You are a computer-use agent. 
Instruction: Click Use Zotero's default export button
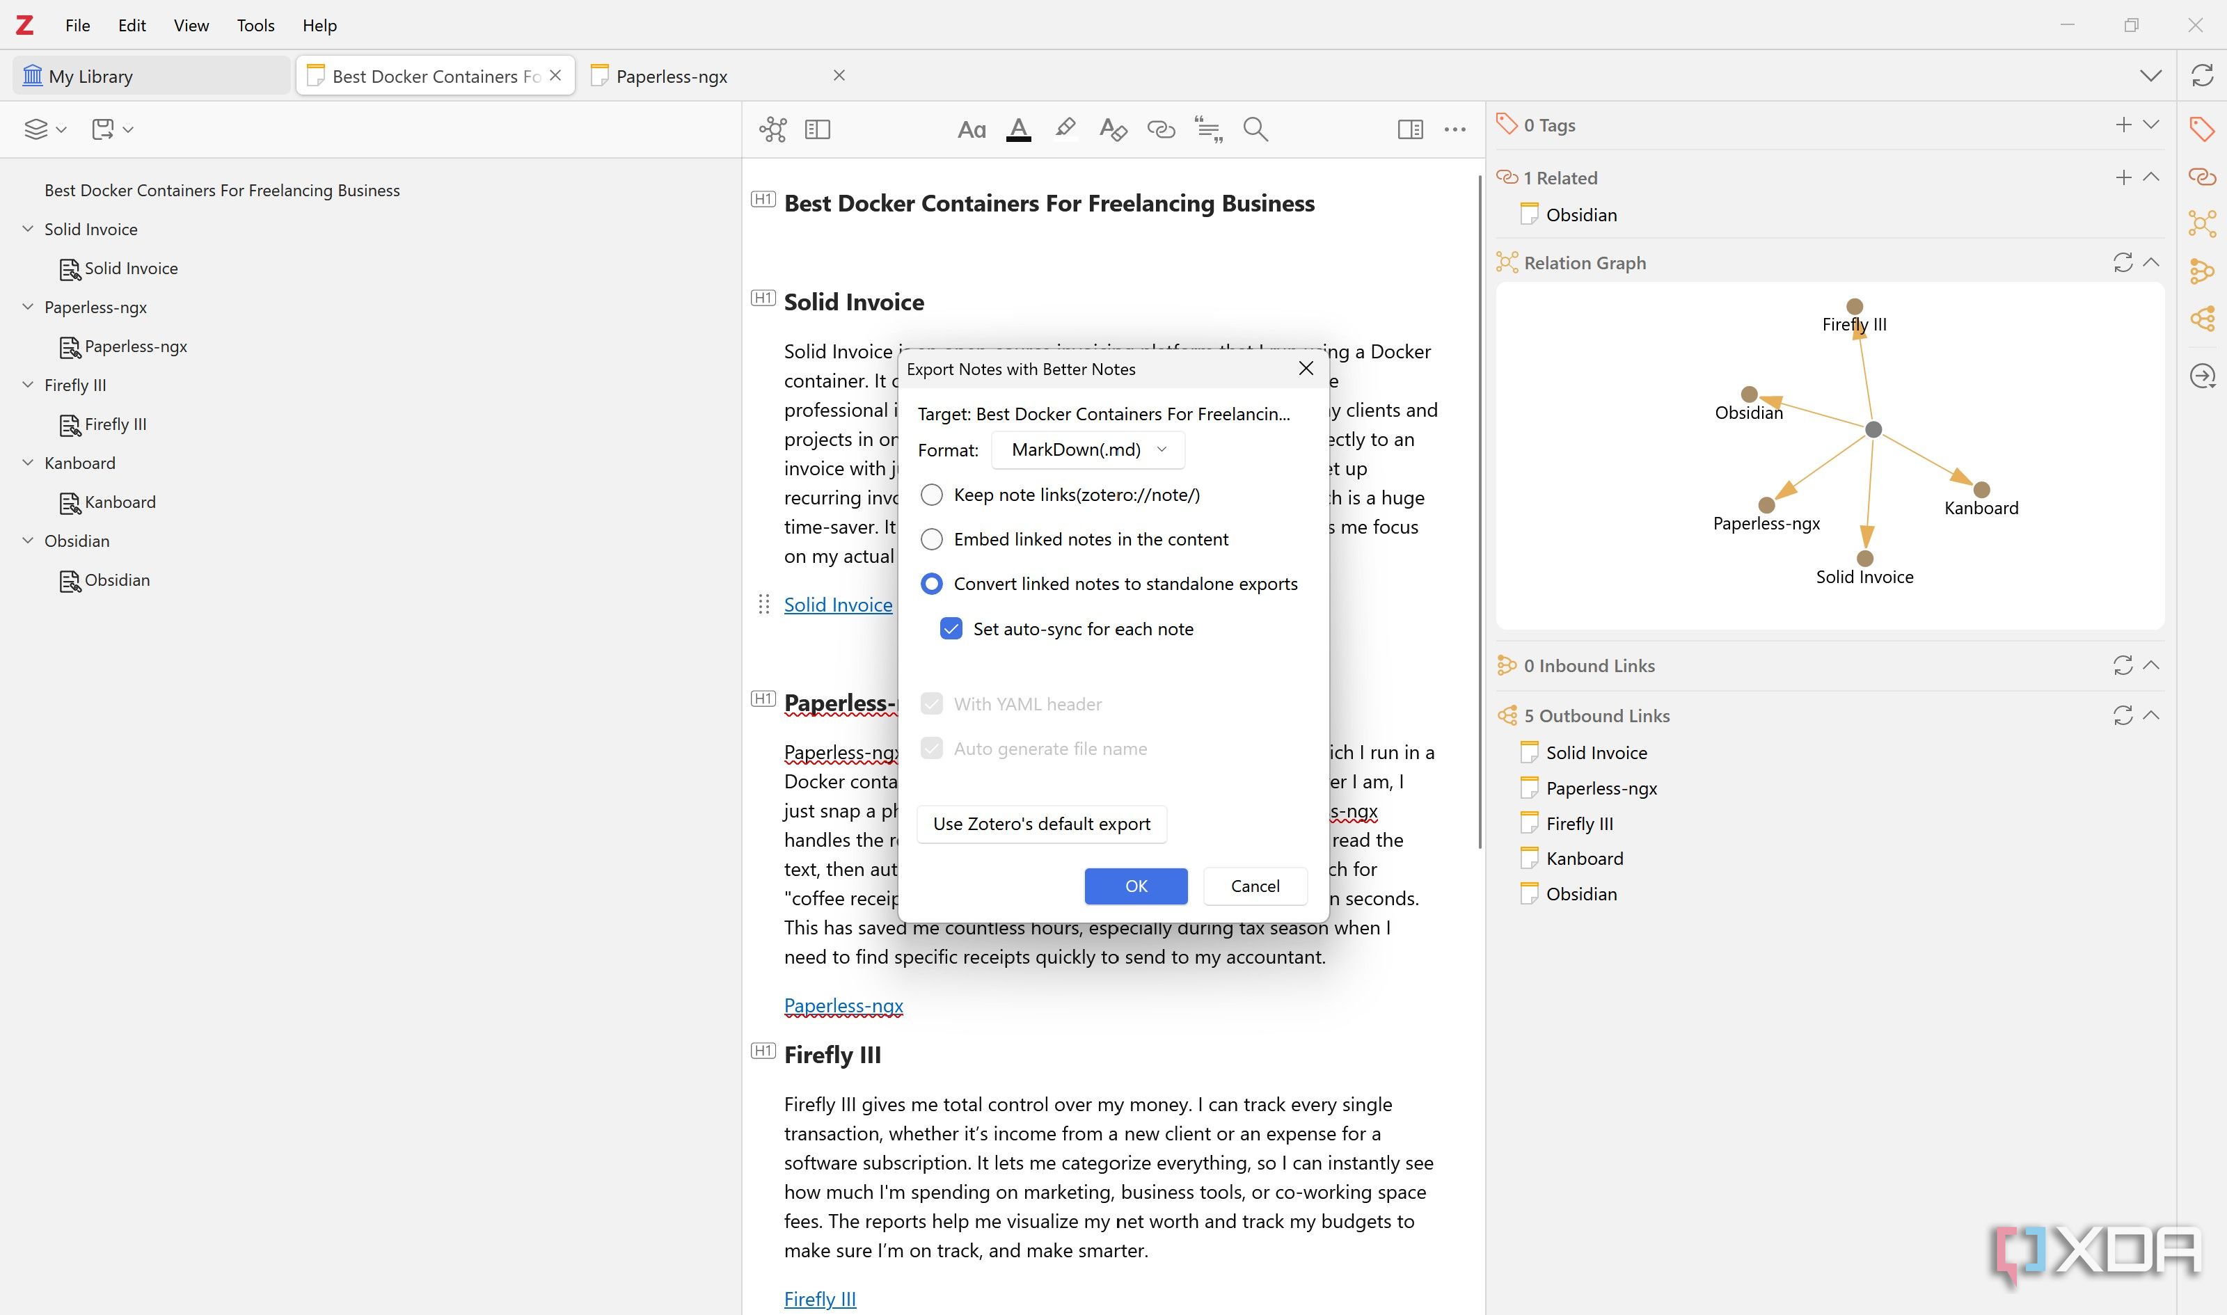point(1041,824)
